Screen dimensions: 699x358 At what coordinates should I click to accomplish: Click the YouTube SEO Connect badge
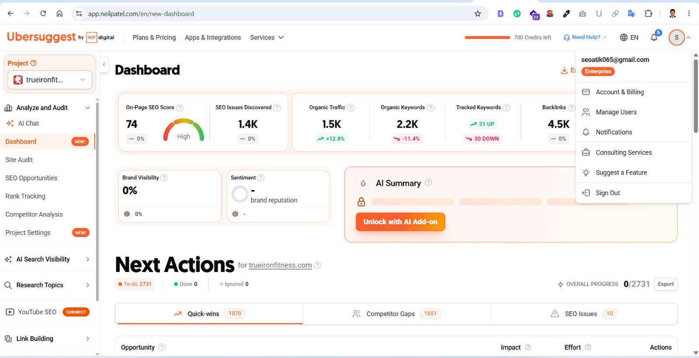click(x=76, y=312)
